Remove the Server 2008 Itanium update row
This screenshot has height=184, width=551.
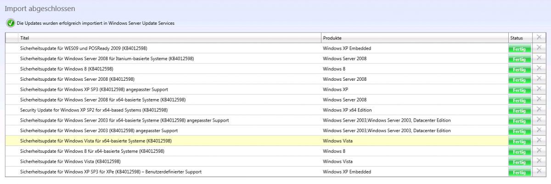click(x=539, y=58)
